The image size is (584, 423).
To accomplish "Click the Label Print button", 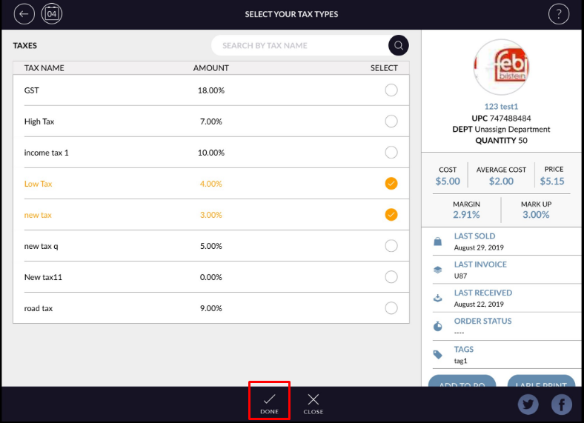I will [x=541, y=382].
